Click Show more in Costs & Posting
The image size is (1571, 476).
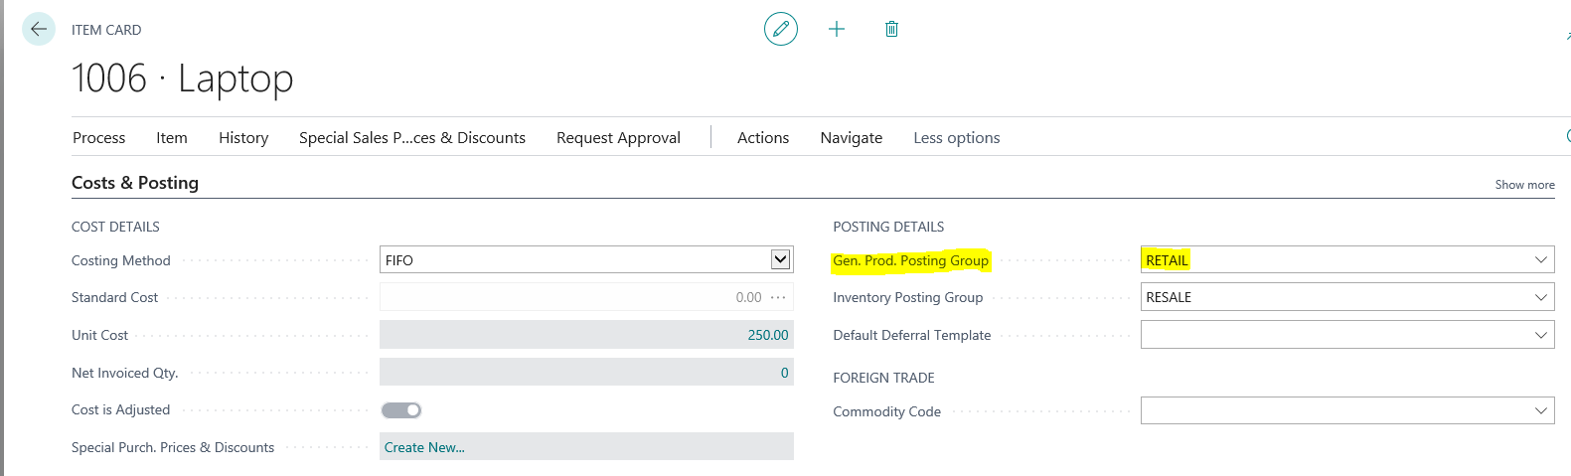point(1524,185)
